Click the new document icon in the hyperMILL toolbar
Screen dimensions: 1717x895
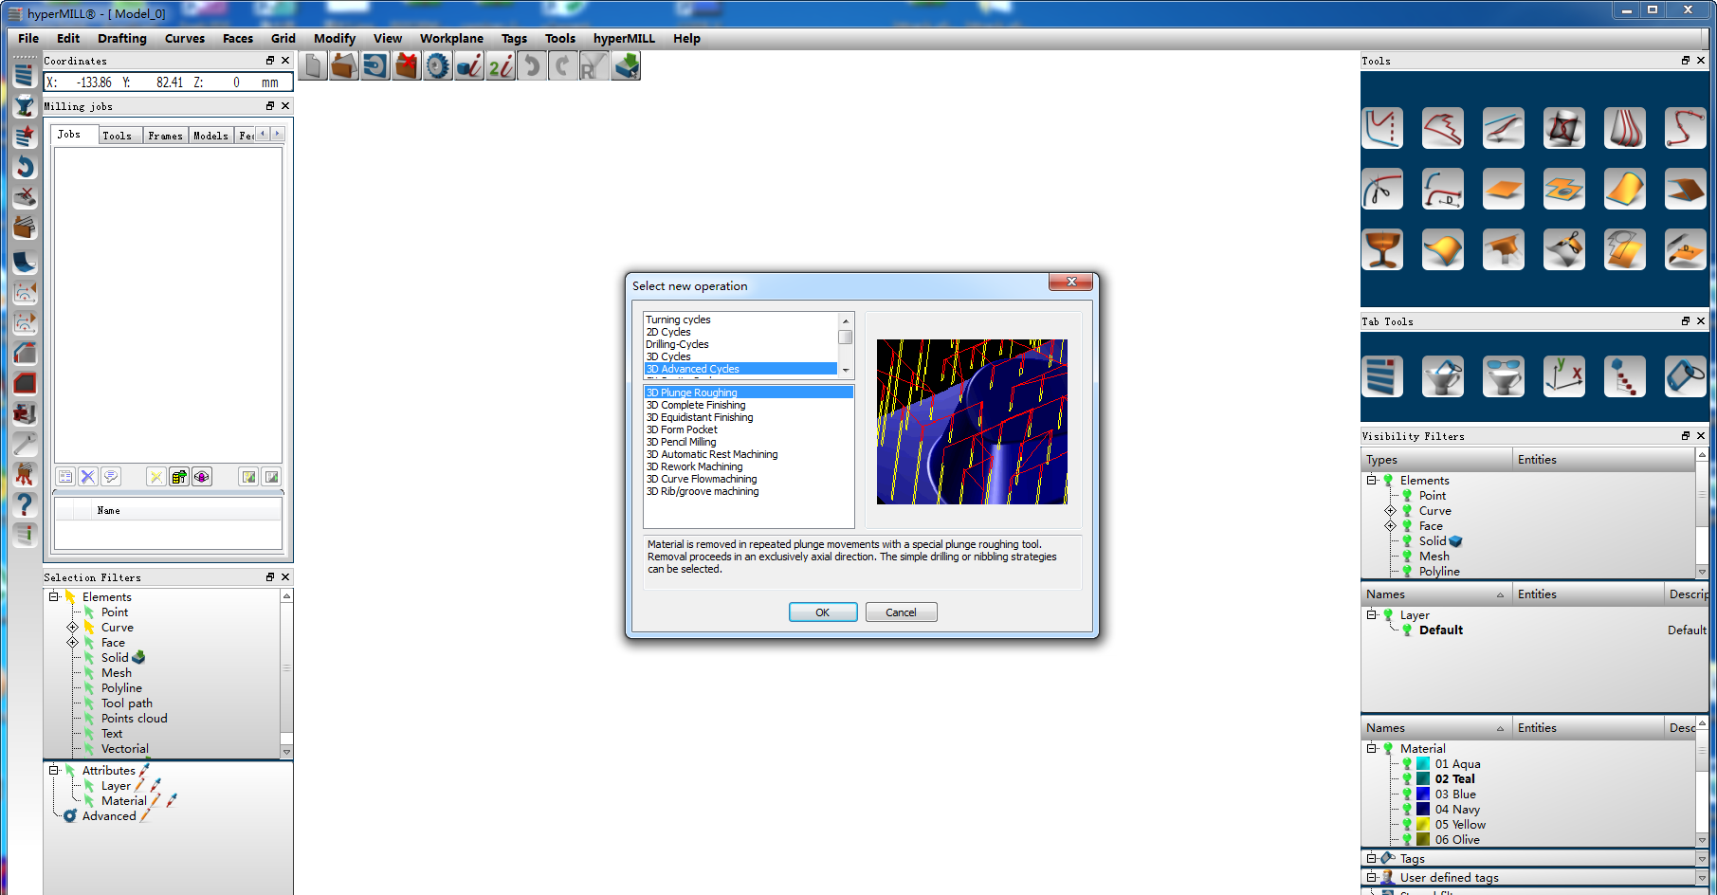click(313, 66)
